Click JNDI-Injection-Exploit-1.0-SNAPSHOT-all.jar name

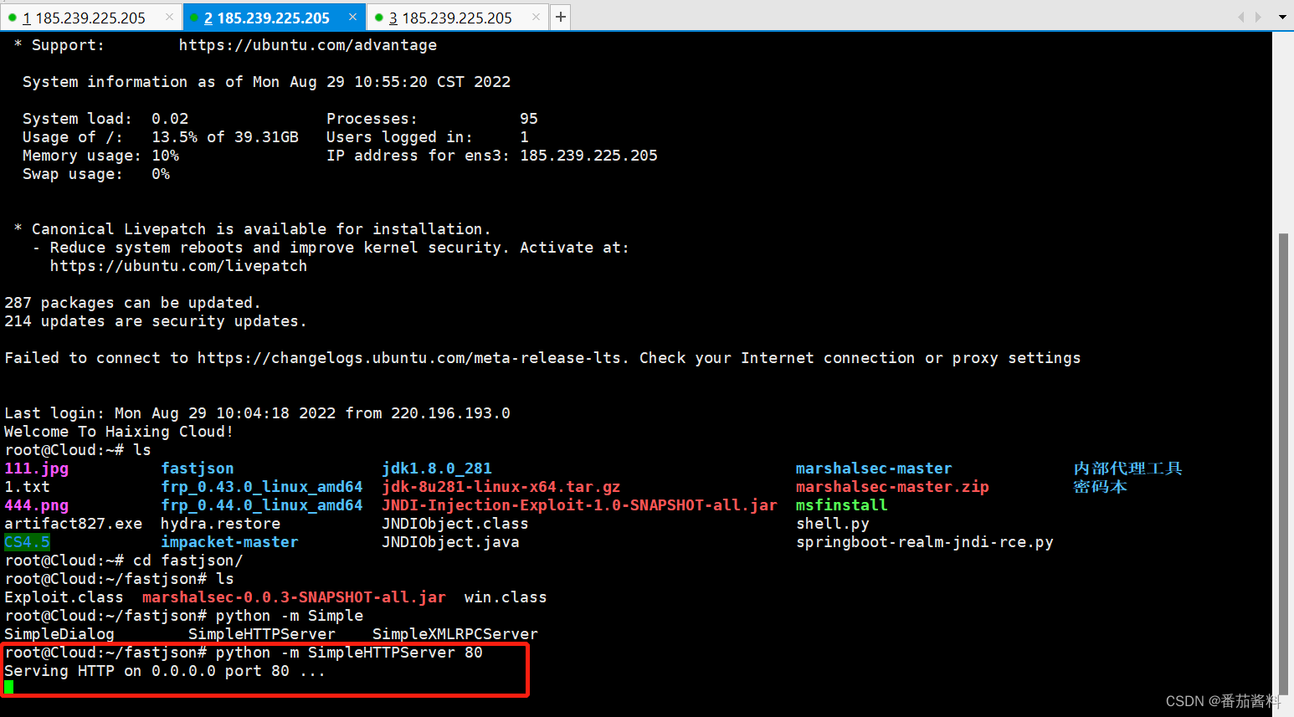click(x=579, y=505)
